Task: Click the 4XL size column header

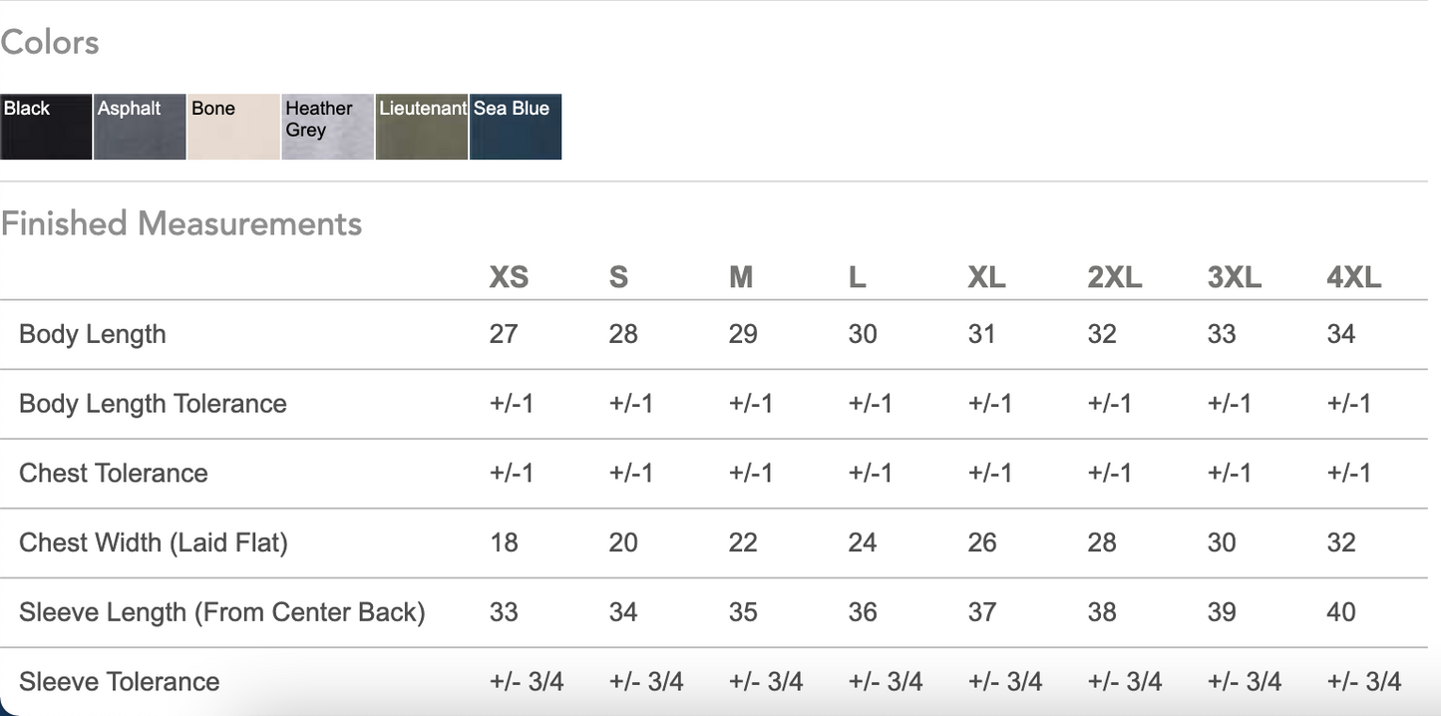Action: click(x=1354, y=277)
